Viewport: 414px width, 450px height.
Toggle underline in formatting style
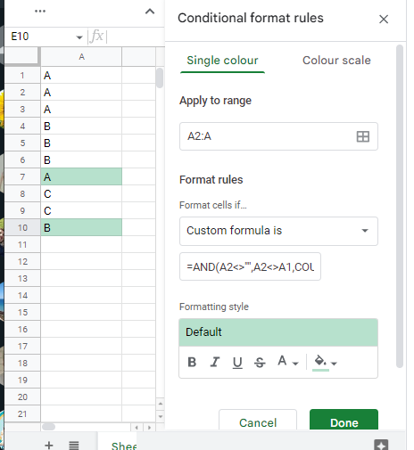(237, 362)
